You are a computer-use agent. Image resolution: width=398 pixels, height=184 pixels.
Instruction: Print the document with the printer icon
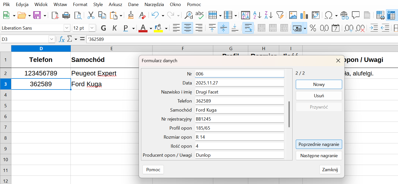(66, 15)
